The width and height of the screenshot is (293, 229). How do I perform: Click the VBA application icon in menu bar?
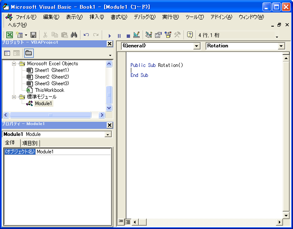(9, 17)
